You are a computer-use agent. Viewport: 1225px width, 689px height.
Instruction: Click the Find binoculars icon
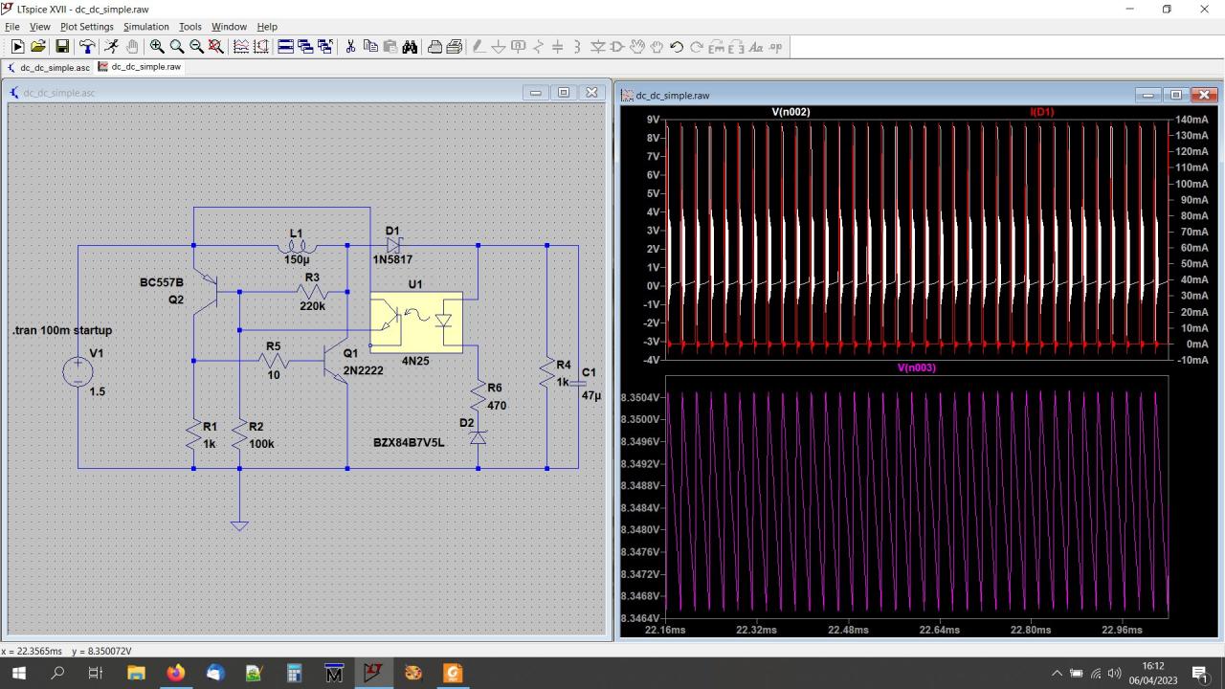[x=410, y=46]
